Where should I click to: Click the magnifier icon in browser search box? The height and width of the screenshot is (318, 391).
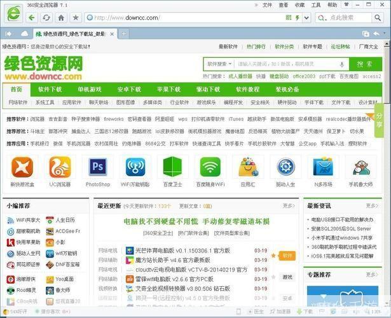click(378, 18)
